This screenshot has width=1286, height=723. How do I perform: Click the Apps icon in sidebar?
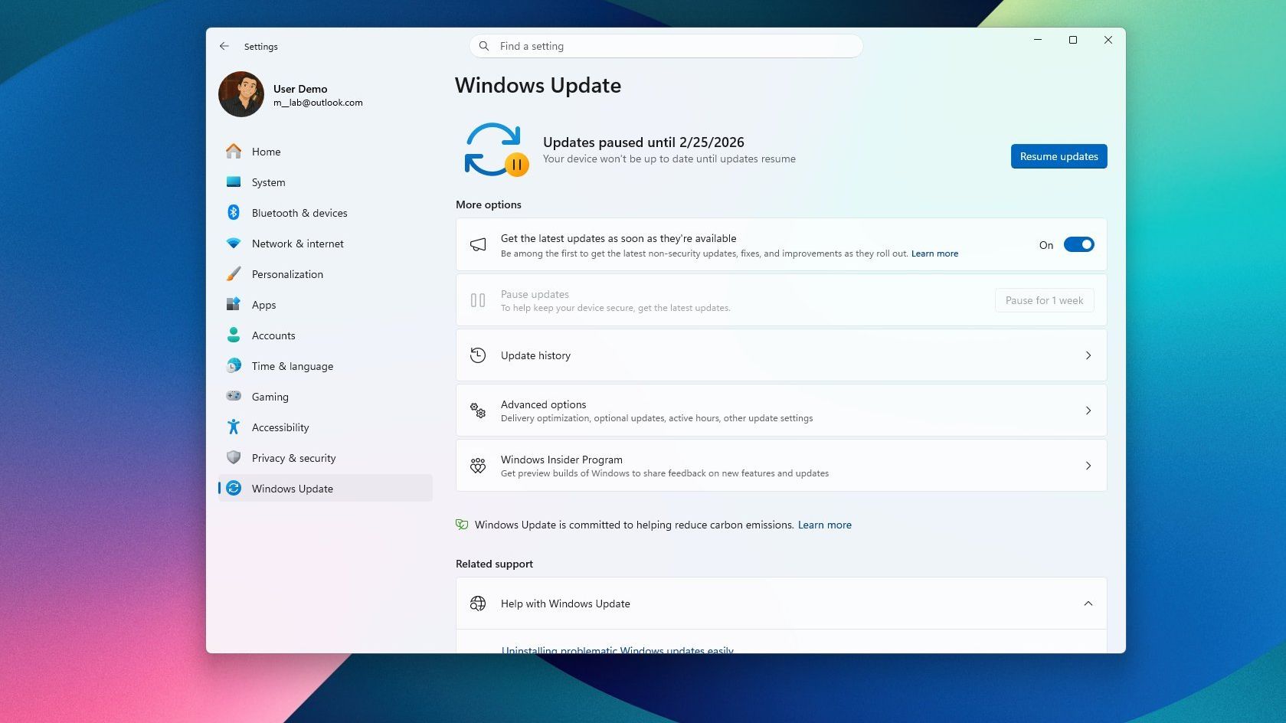tap(234, 305)
